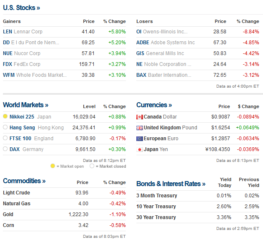Screen dimensions: 263x242
Task: Open the World Markets section heading
Action: click(25, 105)
